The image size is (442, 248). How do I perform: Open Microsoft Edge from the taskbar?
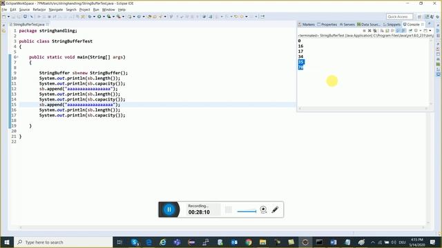[x=148, y=242]
